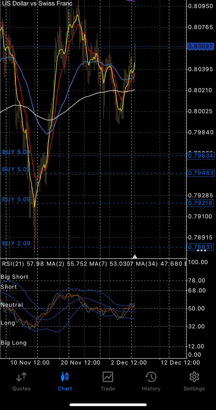216x410 pixels.
Task: Tap the Long level label
Action: 8,323
